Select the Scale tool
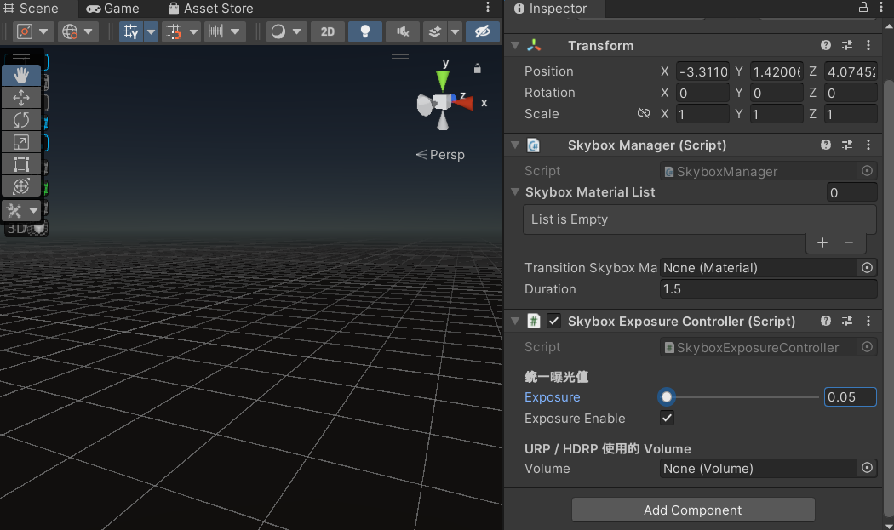Viewport: 894px width, 530px height. 21,142
